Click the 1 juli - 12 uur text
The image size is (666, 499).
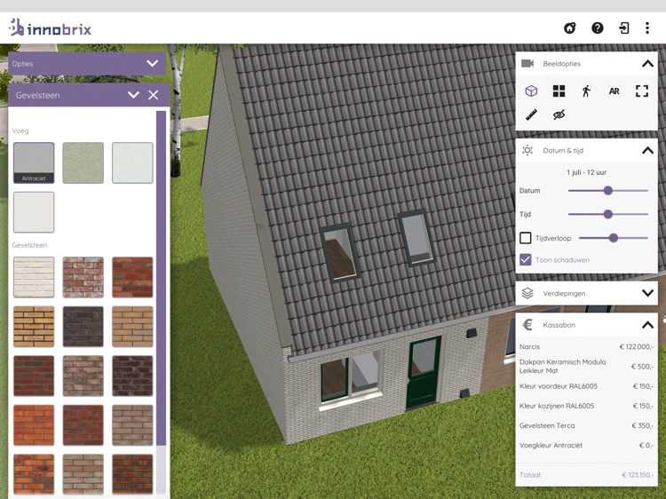click(587, 172)
